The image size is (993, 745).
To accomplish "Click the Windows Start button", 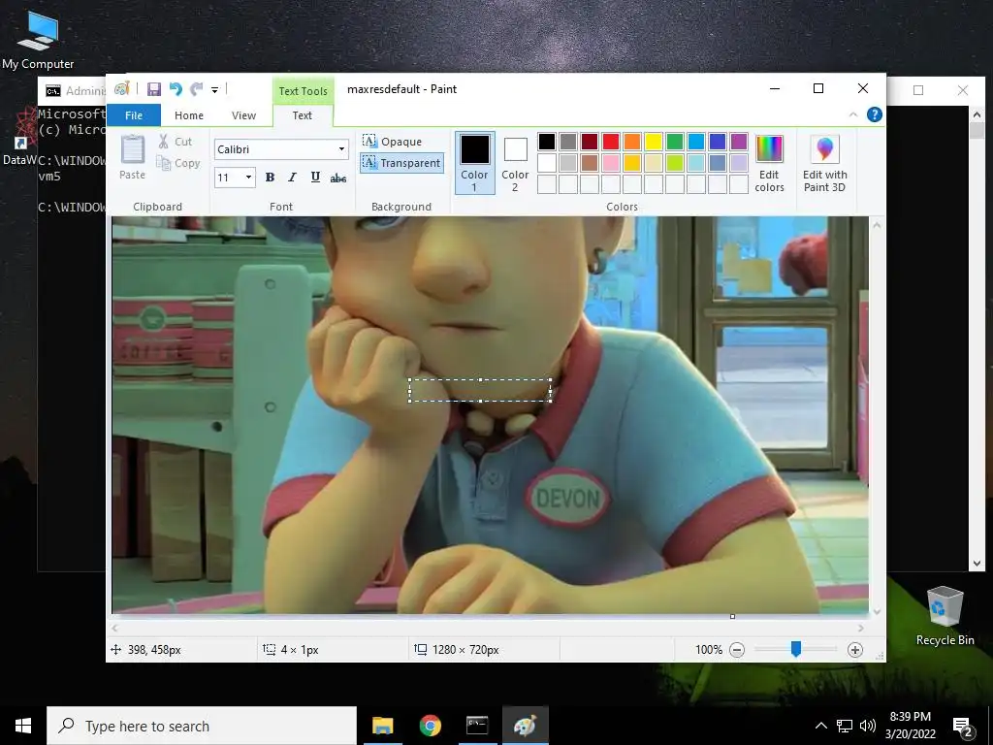I will [23, 726].
